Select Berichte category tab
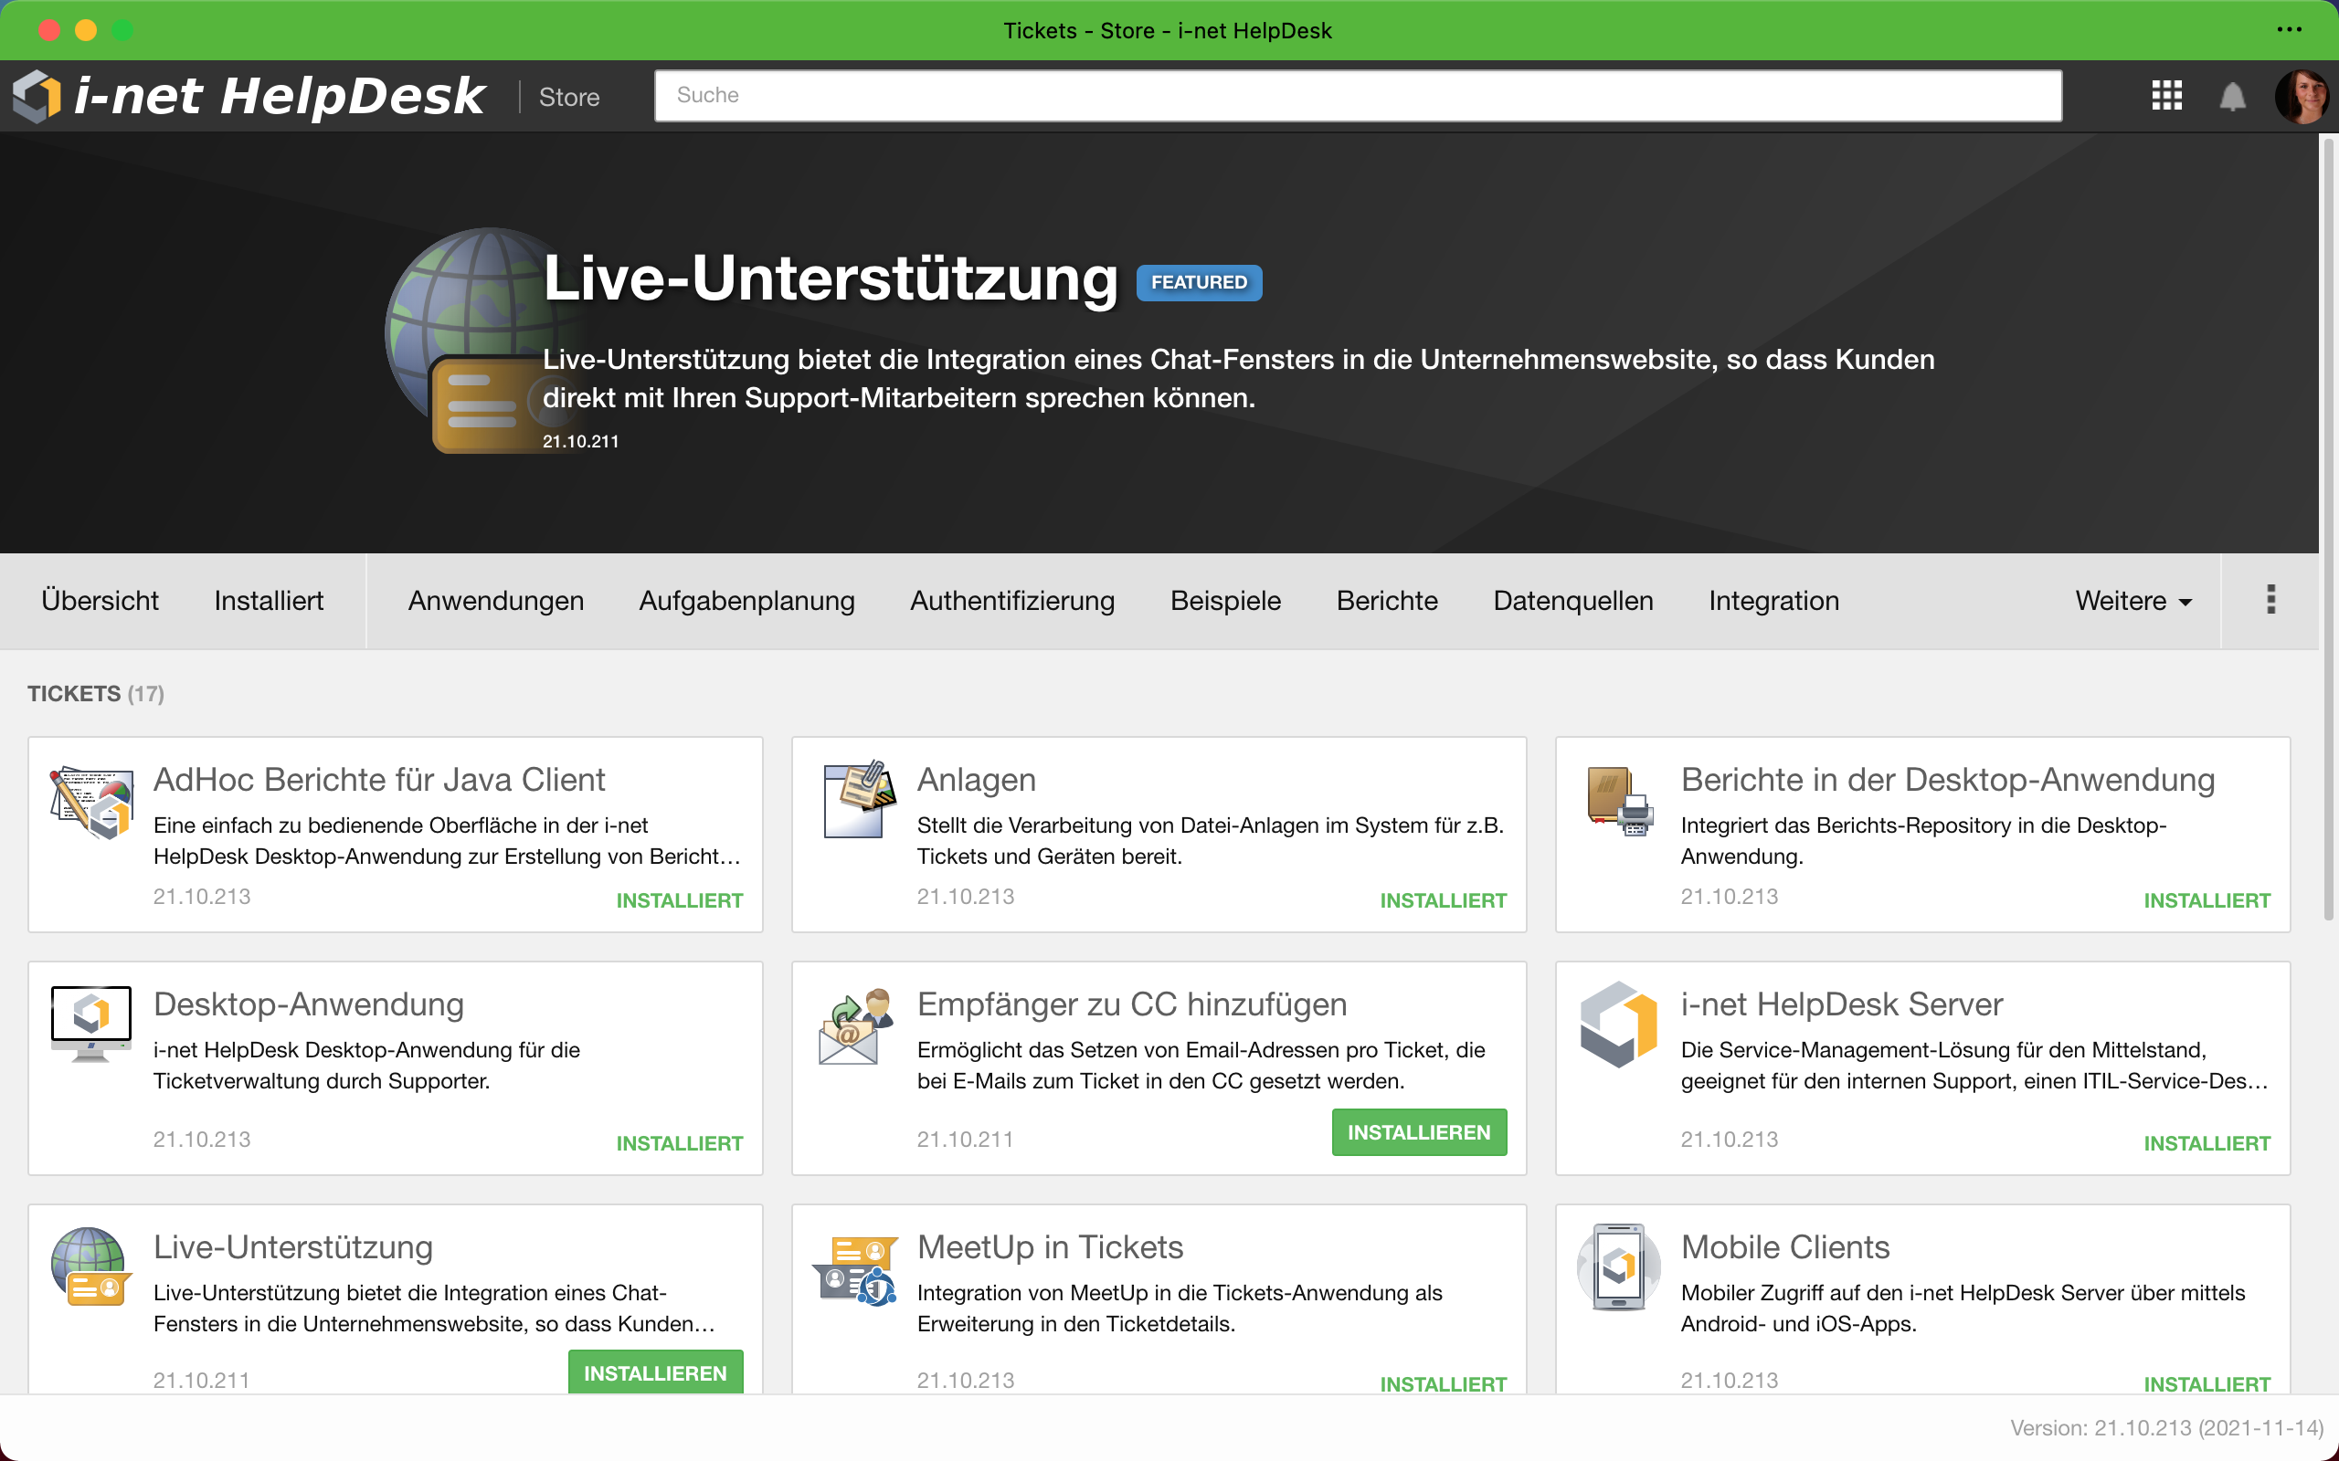The width and height of the screenshot is (2339, 1461). click(x=1387, y=601)
